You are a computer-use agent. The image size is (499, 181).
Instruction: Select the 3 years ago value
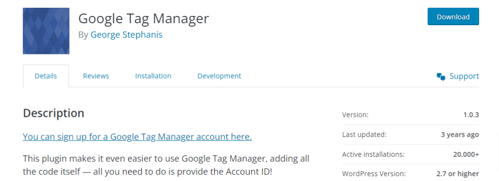[x=460, y=134]
